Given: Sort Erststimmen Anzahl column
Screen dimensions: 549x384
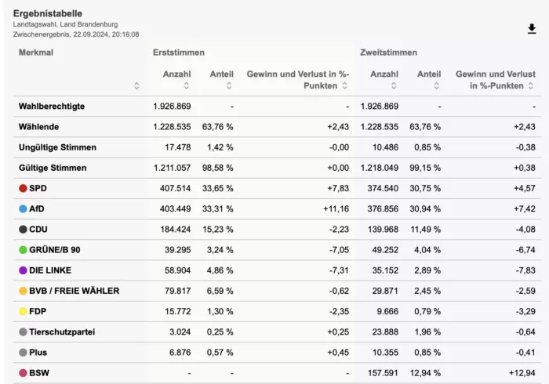Looking at the screenshot, I should (x=187, y=85).
